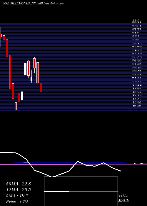Click the NSE SILLYMONKS_BE chart title
This screenshot has height=206, width=147.
point(34,4)
